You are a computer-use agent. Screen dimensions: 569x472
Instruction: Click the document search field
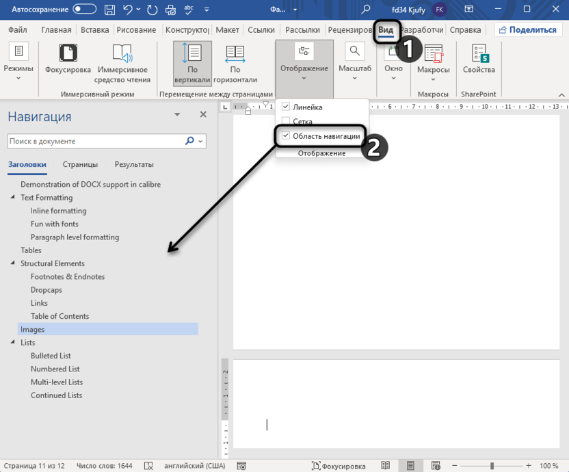pos(96,142)
